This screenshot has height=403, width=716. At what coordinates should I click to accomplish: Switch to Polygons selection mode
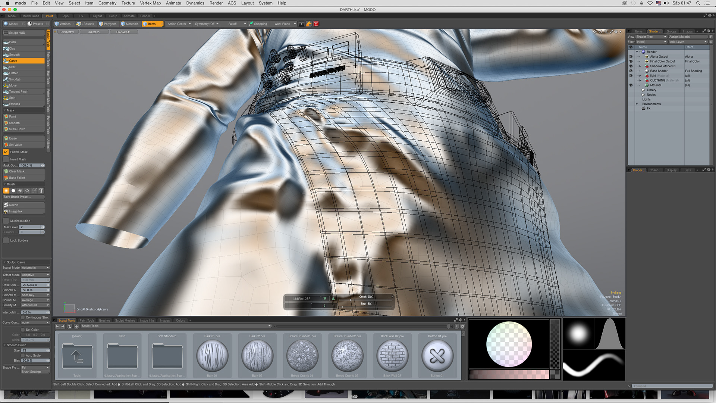(x=108, y=24)
